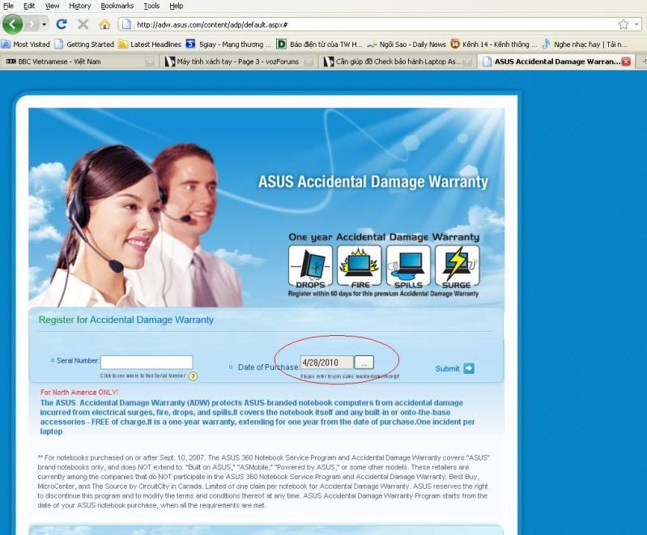Click the page icon in the address bar
Viewport: 647px width, 535px height.
pyautogui.click(x=127, y=25)
